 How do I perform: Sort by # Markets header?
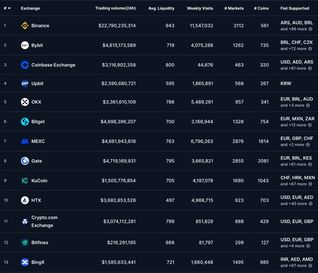click(234, 8)
